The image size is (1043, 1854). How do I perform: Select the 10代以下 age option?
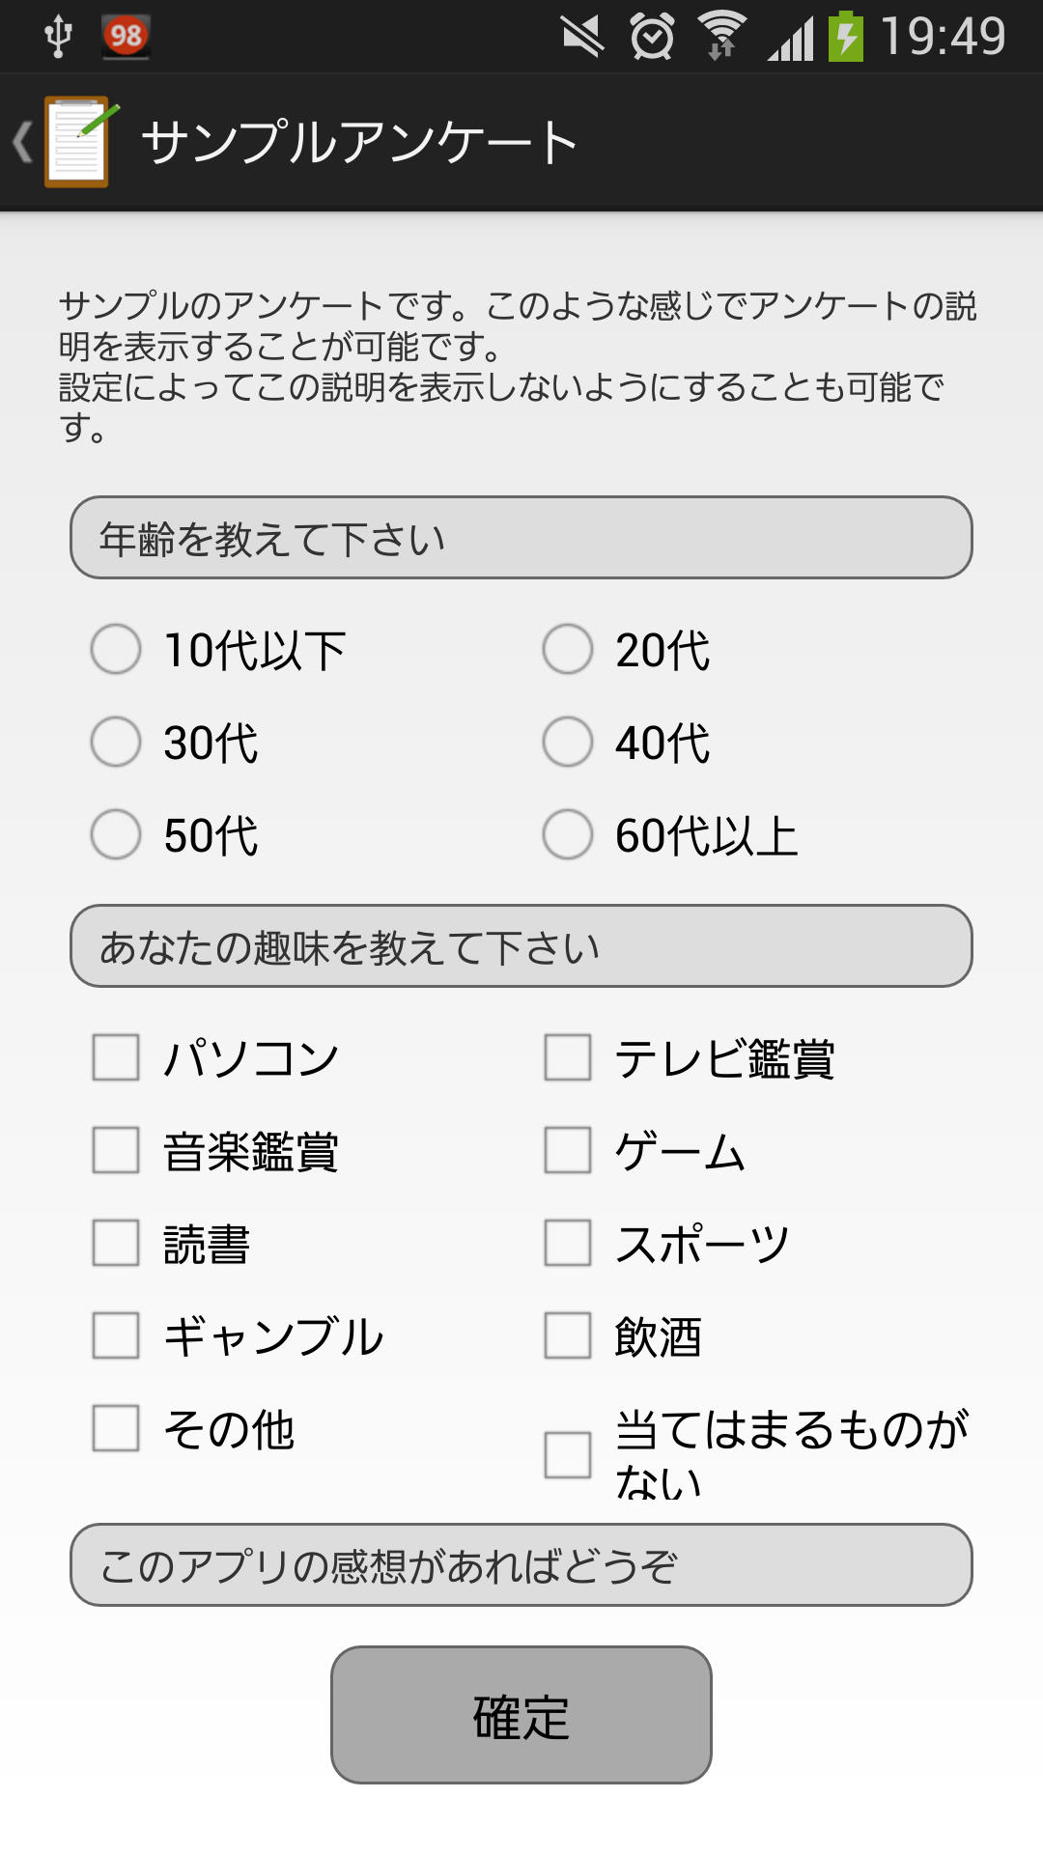[116, 649]
